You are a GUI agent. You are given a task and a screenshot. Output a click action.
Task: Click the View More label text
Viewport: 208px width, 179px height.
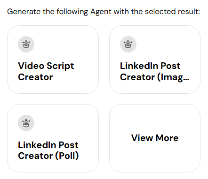[x=155, y=138]
